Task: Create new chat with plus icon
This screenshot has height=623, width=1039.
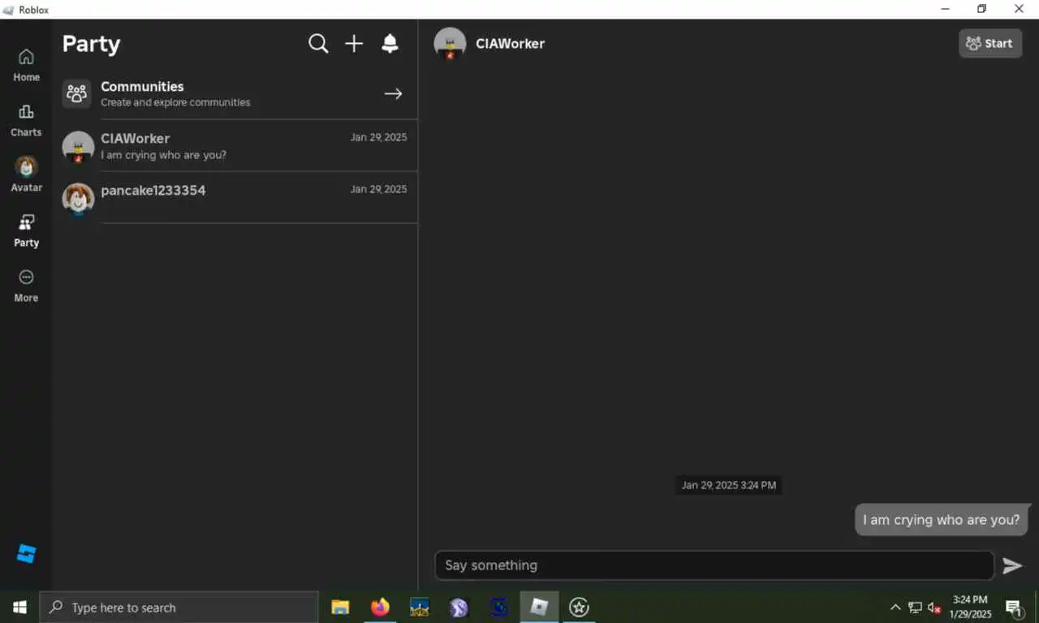Action: (x=354, y=44)
